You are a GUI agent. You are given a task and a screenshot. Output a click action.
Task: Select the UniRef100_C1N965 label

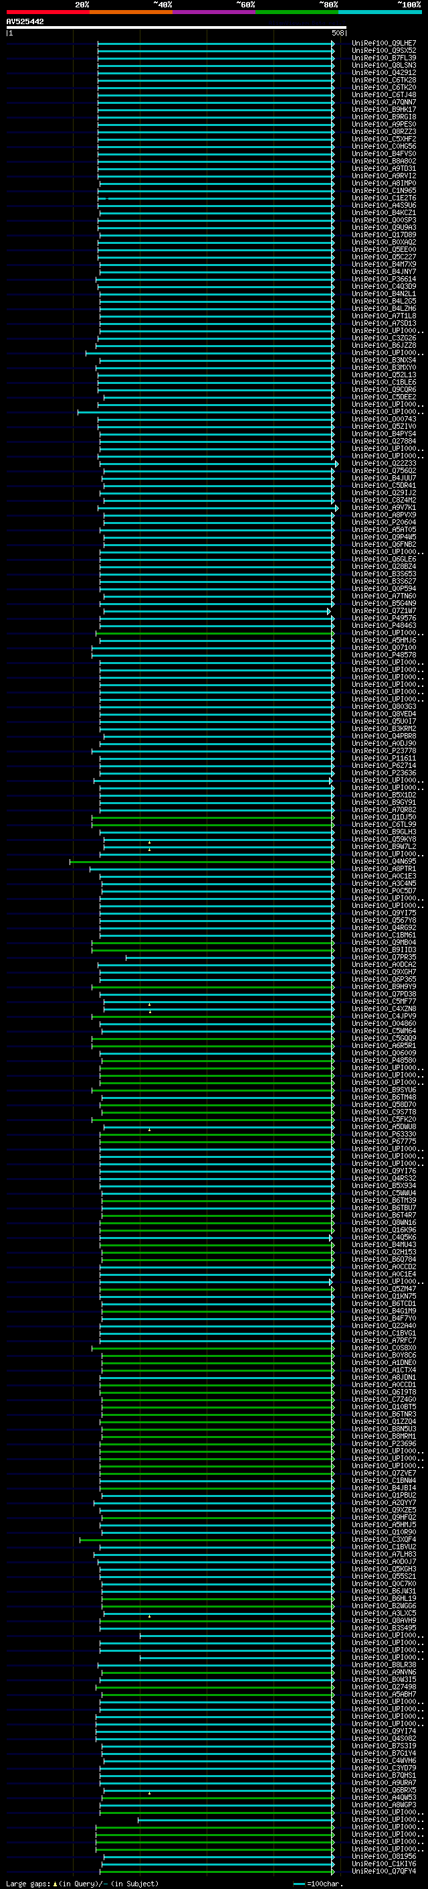[x=383, y=191]
